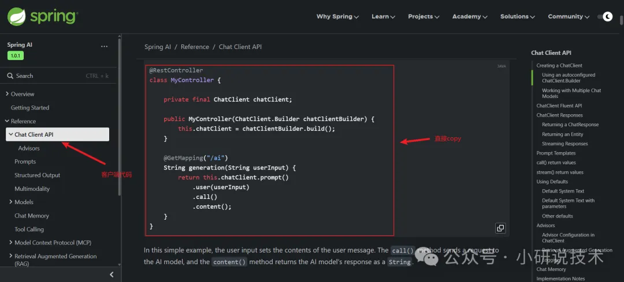Collapse the Reference section in sidebar
This screenshot has height=282, width=624.
click(x=7, y=121)
